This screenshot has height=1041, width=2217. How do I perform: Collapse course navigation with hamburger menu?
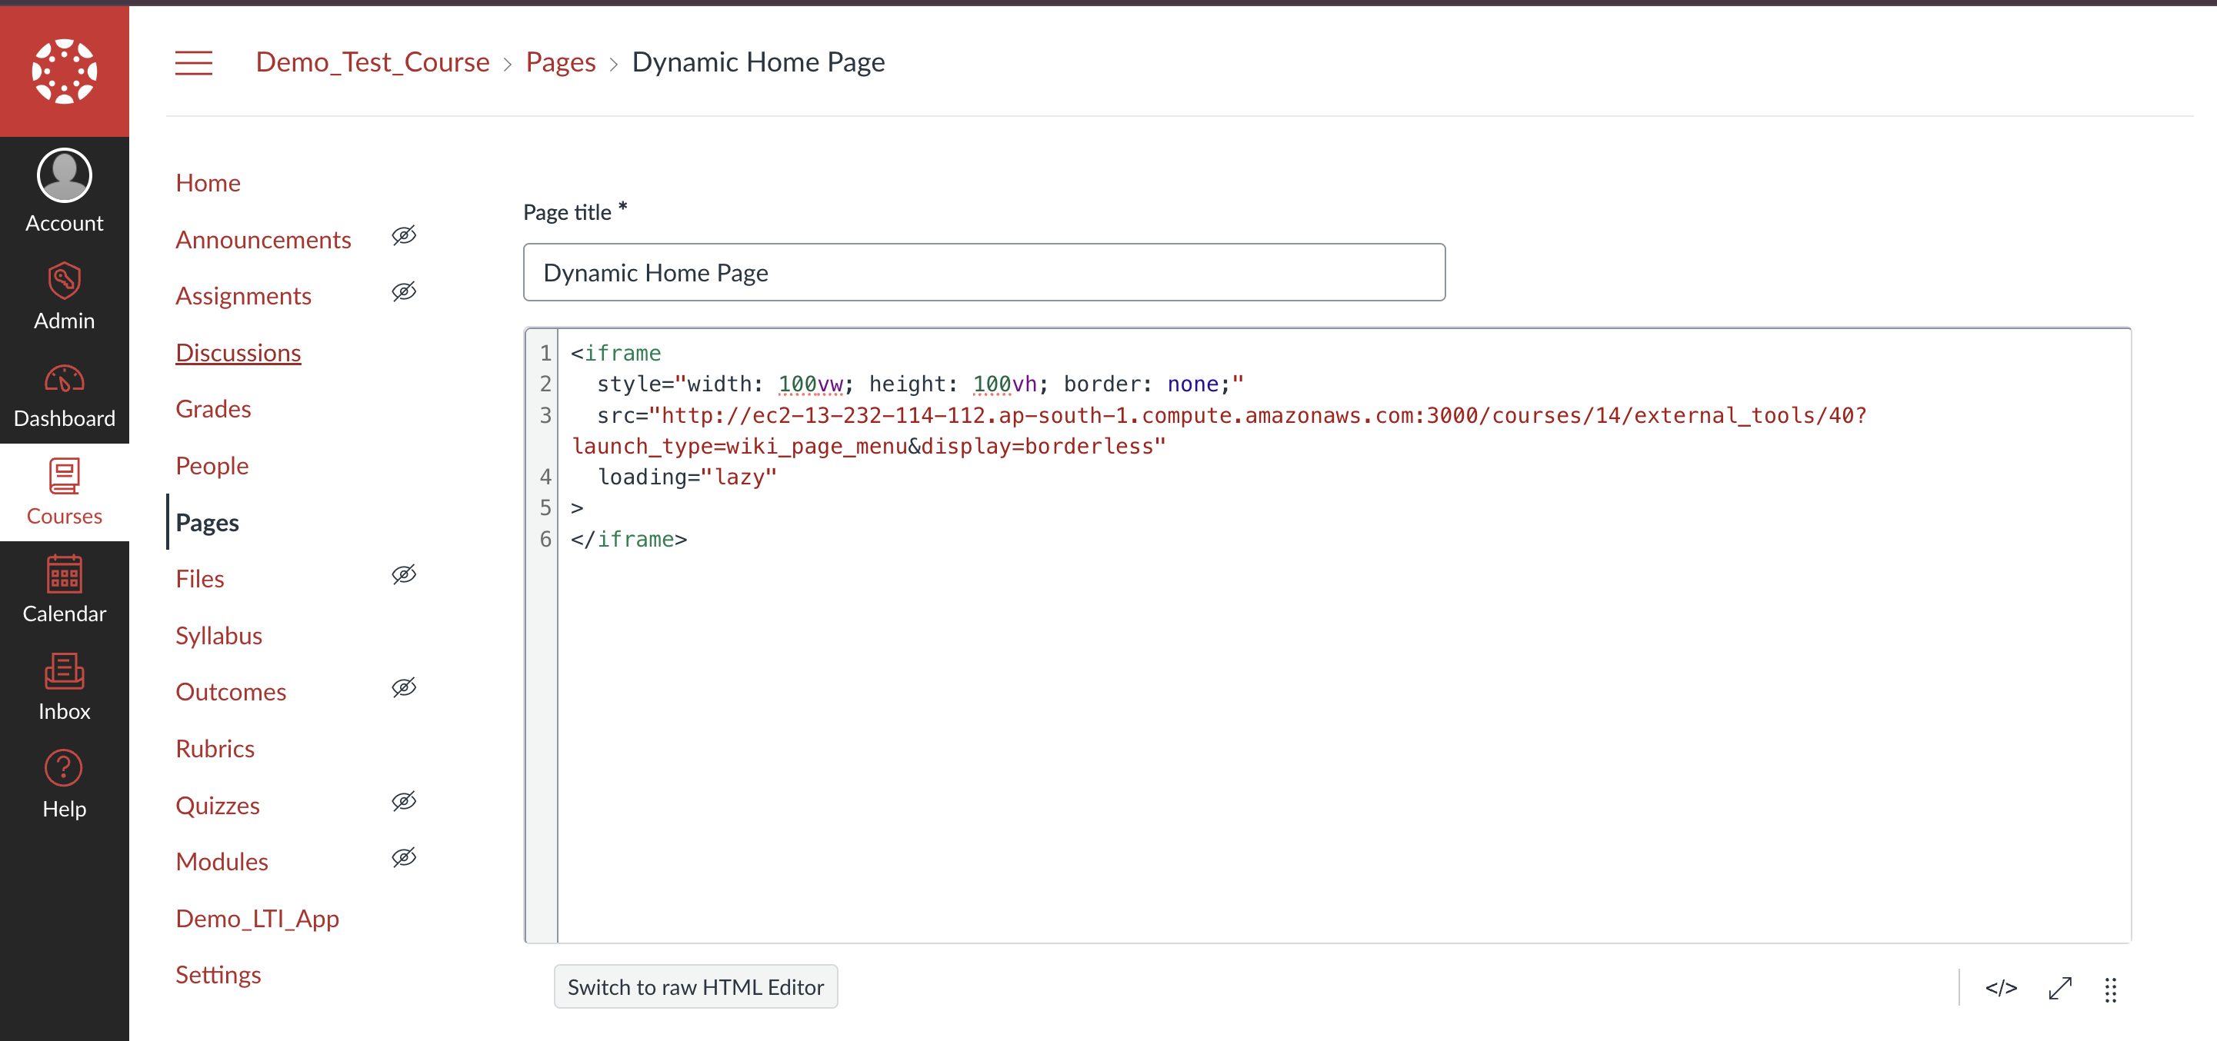pos(194,62)
